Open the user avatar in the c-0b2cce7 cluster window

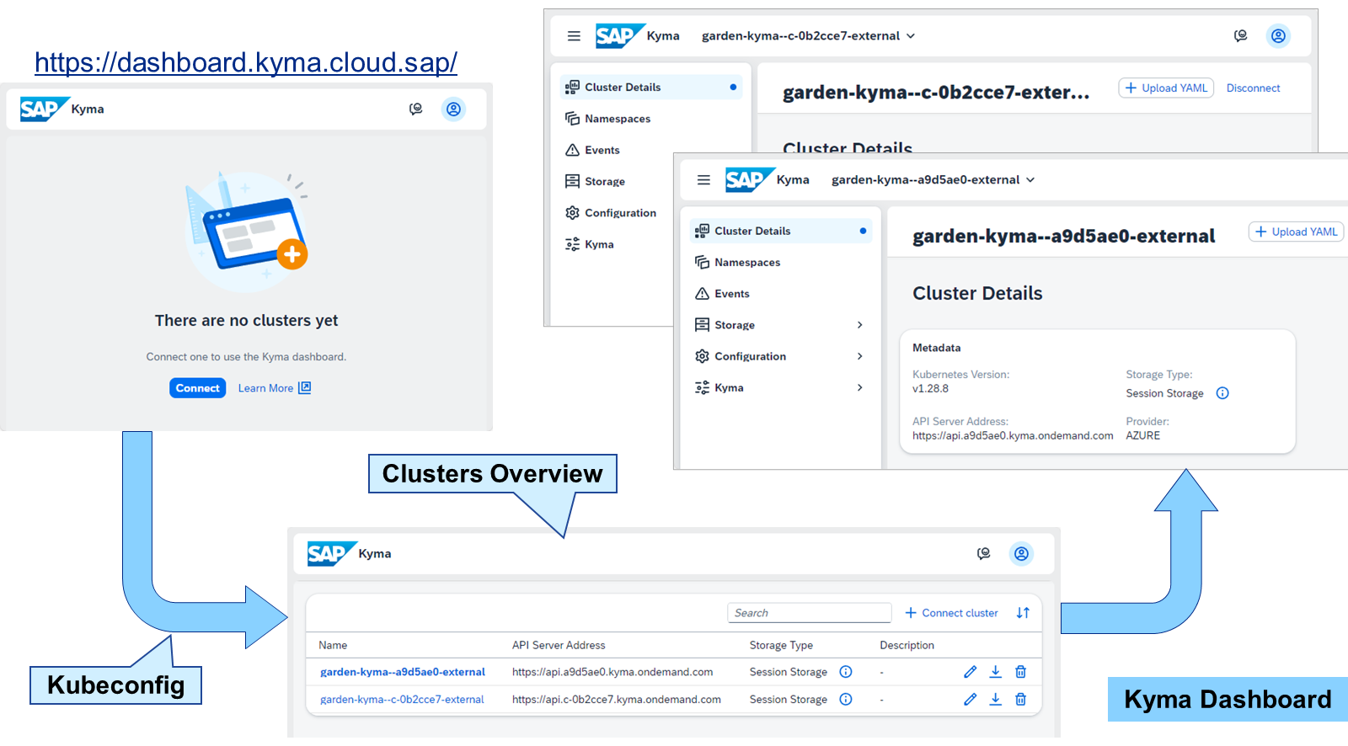point(1278,35)
